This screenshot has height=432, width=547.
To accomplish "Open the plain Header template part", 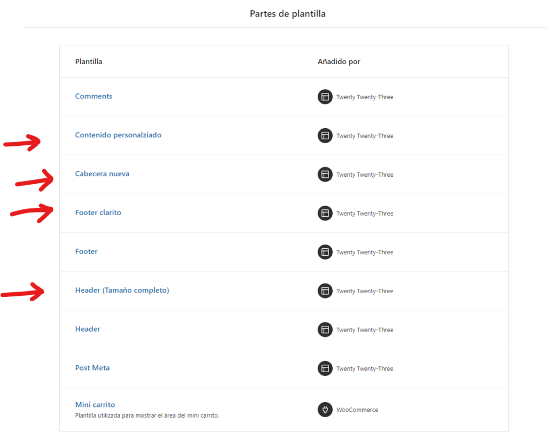I will [x=88, y=329].
